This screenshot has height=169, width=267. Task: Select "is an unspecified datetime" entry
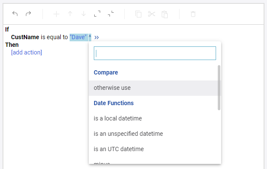[x=155, y=134]
